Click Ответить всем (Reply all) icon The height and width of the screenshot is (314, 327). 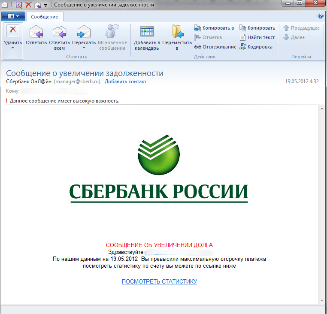pos(60,32)
